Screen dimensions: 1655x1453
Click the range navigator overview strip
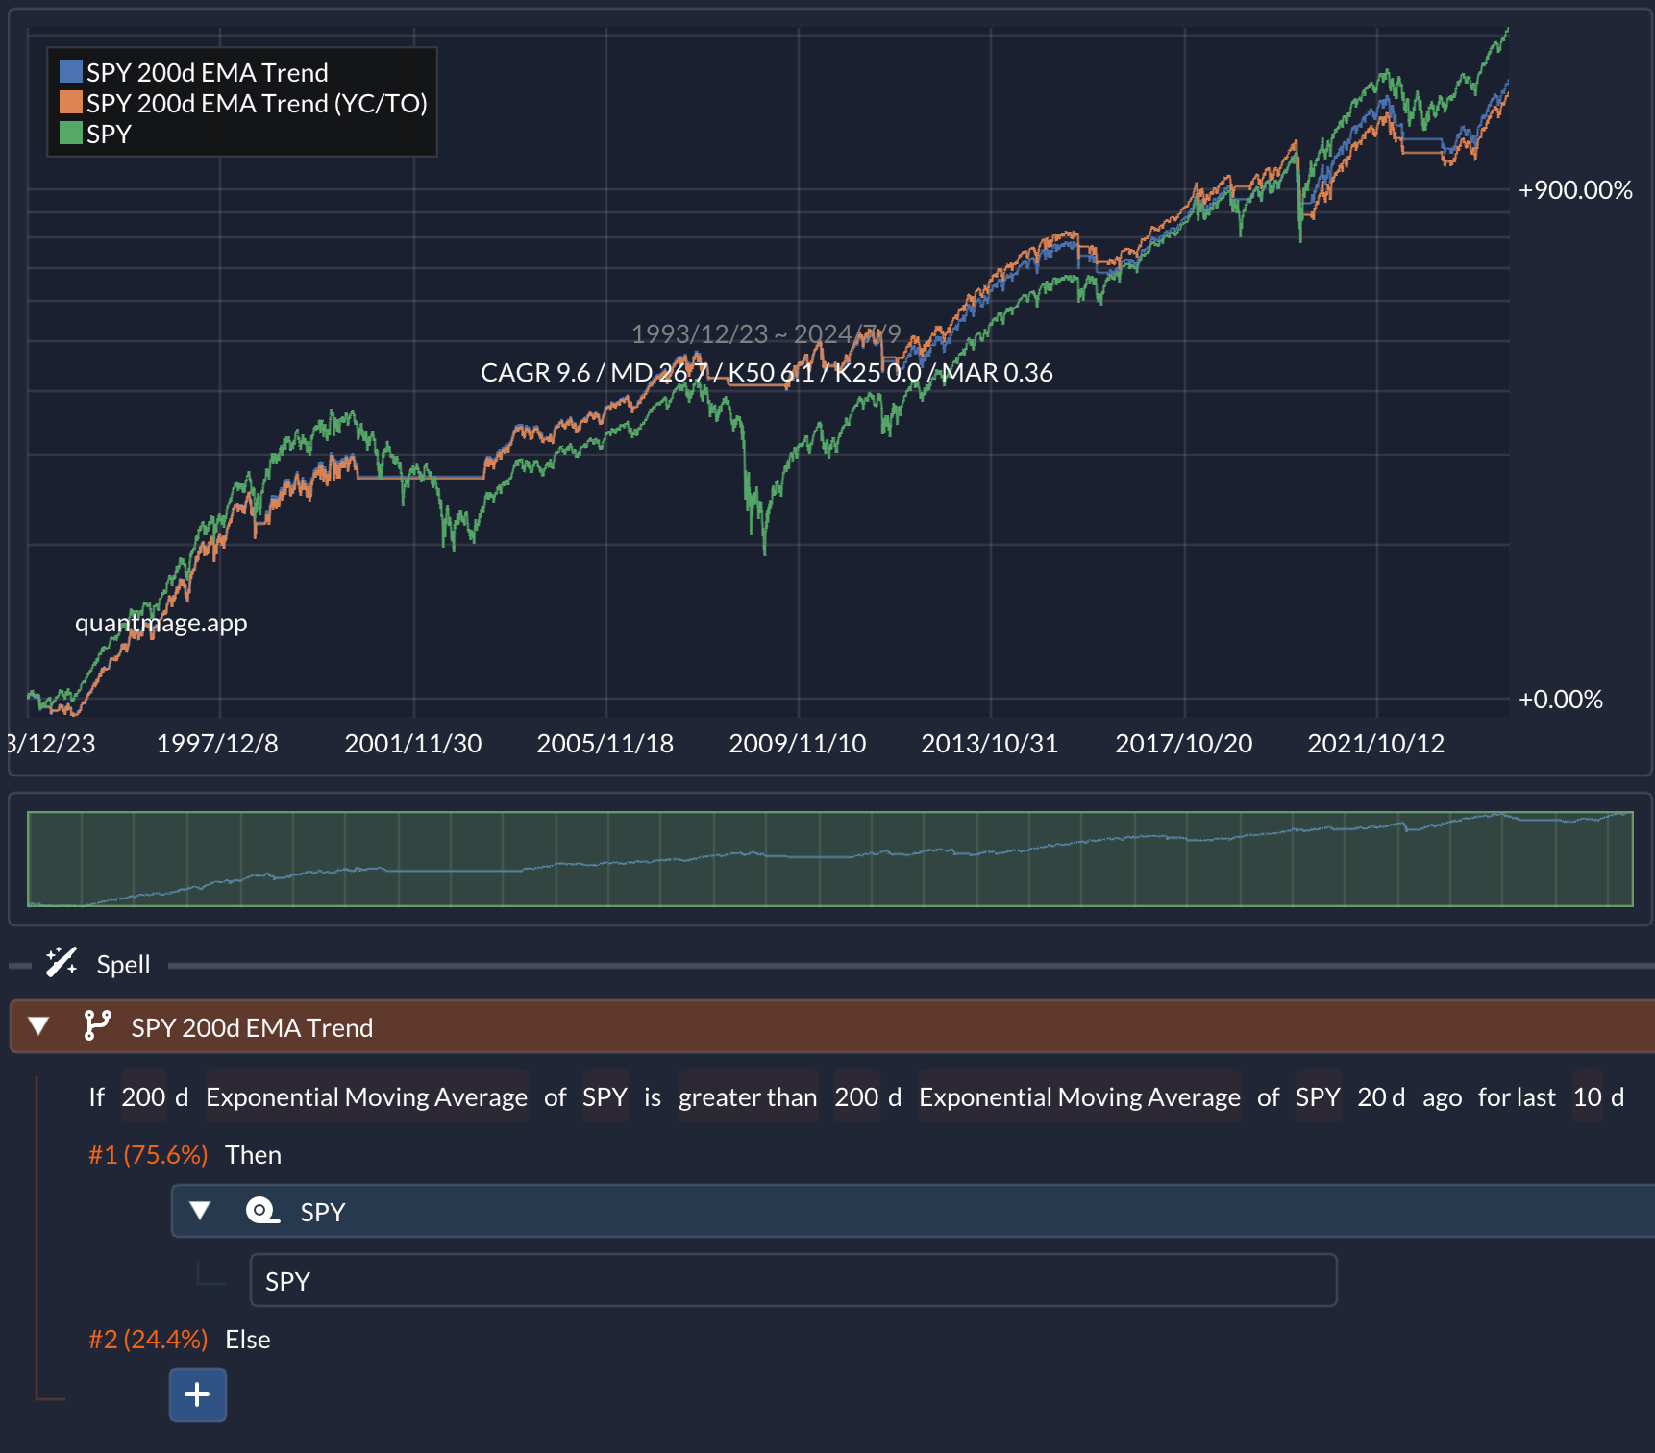point(830,858)
